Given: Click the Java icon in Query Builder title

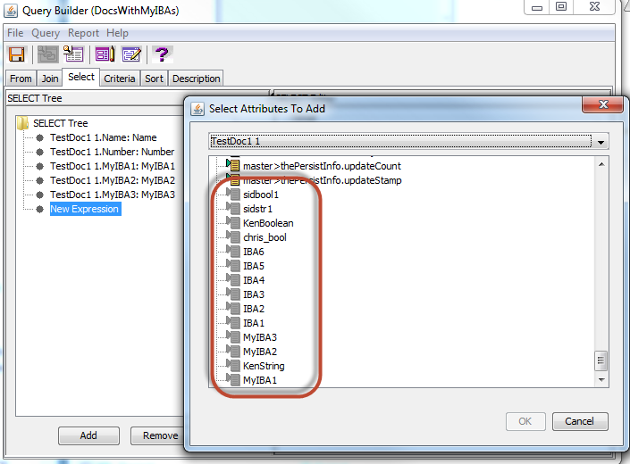Looking at the screenshot, I should [11, 11].
